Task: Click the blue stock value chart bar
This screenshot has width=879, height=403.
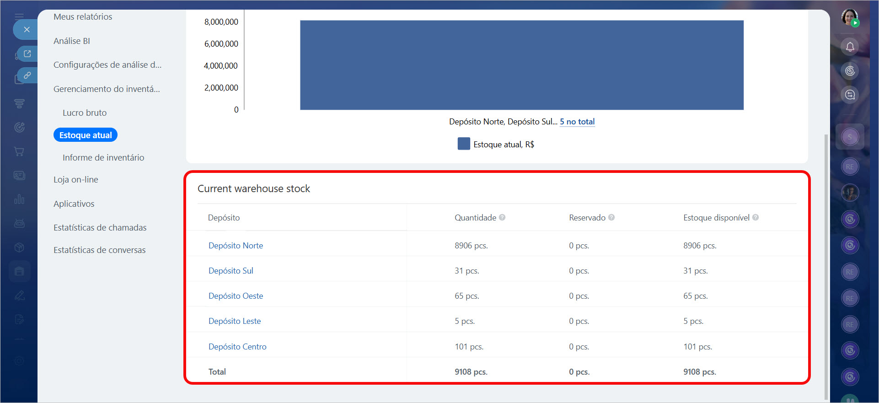Action: 521,65
